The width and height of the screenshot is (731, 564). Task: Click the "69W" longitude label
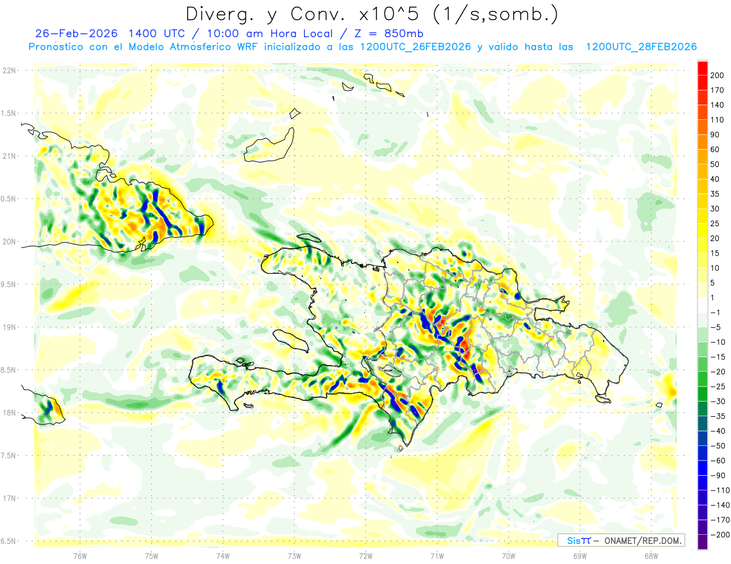580,555
